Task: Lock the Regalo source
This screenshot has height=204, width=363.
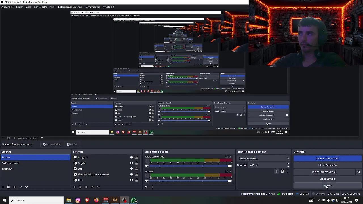Action: pyautogui.click(x=136, y=163)
